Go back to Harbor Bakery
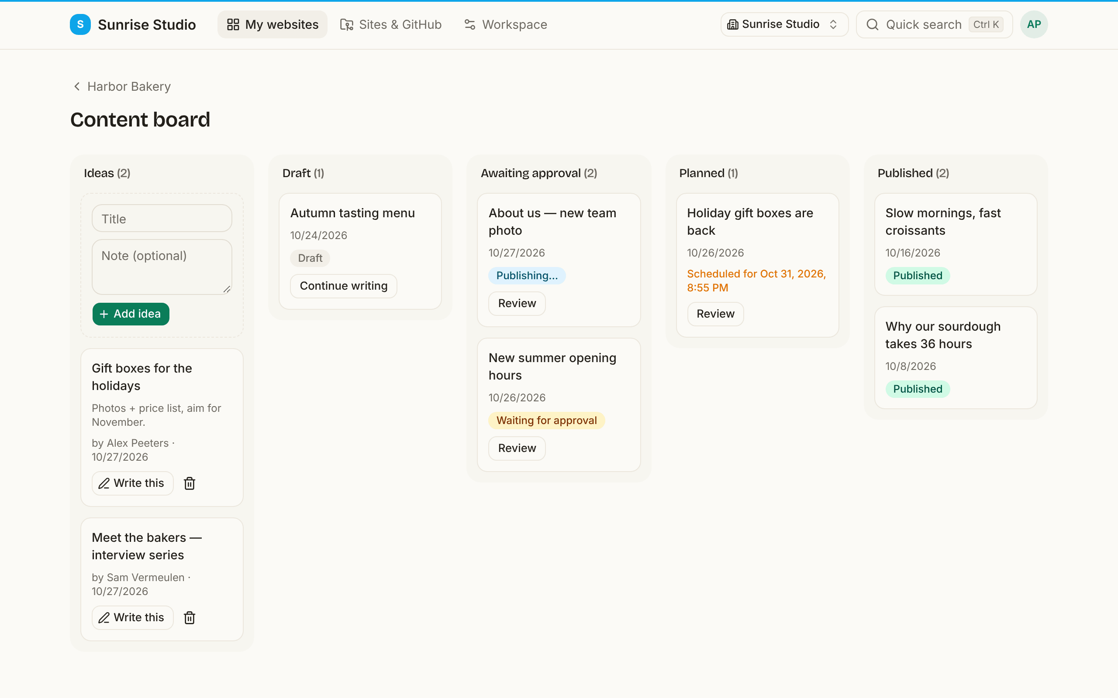 click(x=122, y=86)
